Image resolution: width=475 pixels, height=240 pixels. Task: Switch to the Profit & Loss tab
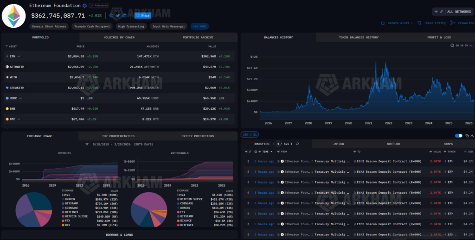coord(439,37)
